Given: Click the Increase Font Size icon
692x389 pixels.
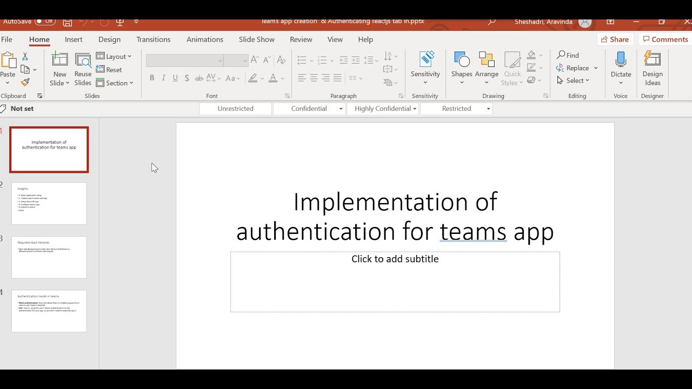Looking at the screenshot, I should 254,60.
